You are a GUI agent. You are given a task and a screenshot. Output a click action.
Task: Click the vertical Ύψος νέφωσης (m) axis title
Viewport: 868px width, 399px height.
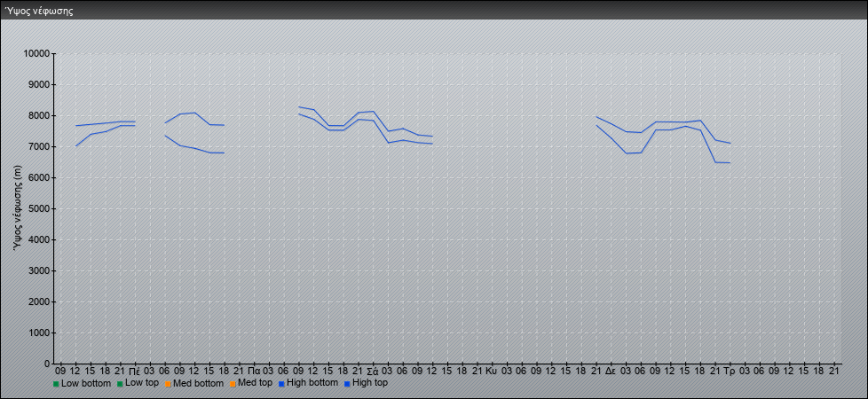19,208
